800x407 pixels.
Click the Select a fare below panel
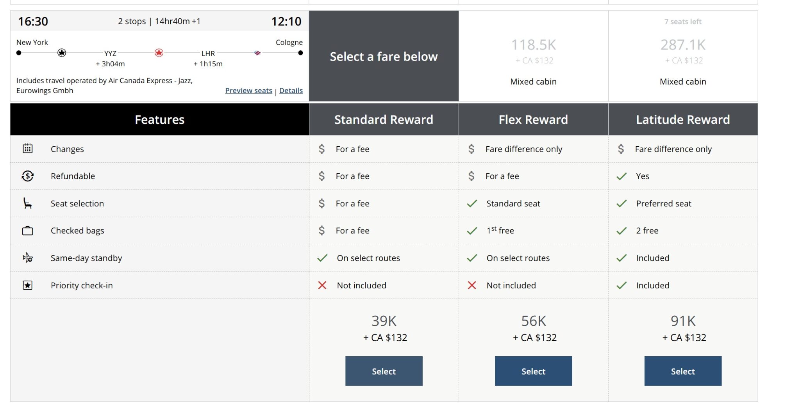pos(384,56)
